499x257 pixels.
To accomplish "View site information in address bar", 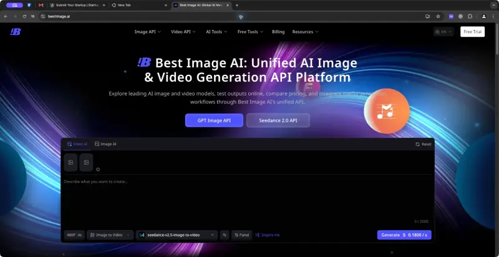I will point(43,16).
